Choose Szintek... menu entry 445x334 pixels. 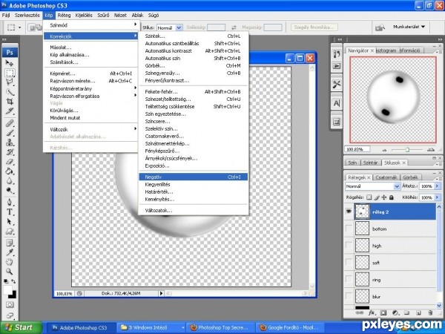tap(194, 36)
